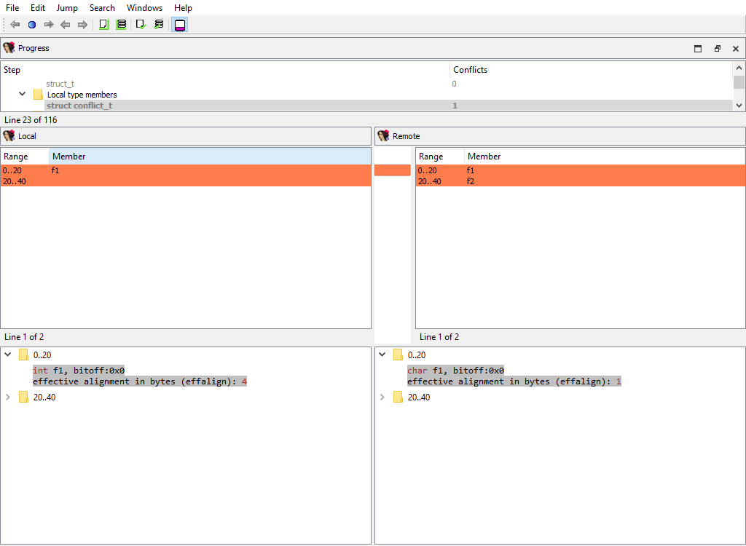Screen dimensions: 746x546
Task: Open the Search menu
Action: click(102, 8)
